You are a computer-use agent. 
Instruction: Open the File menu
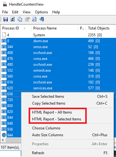(5, 12)
